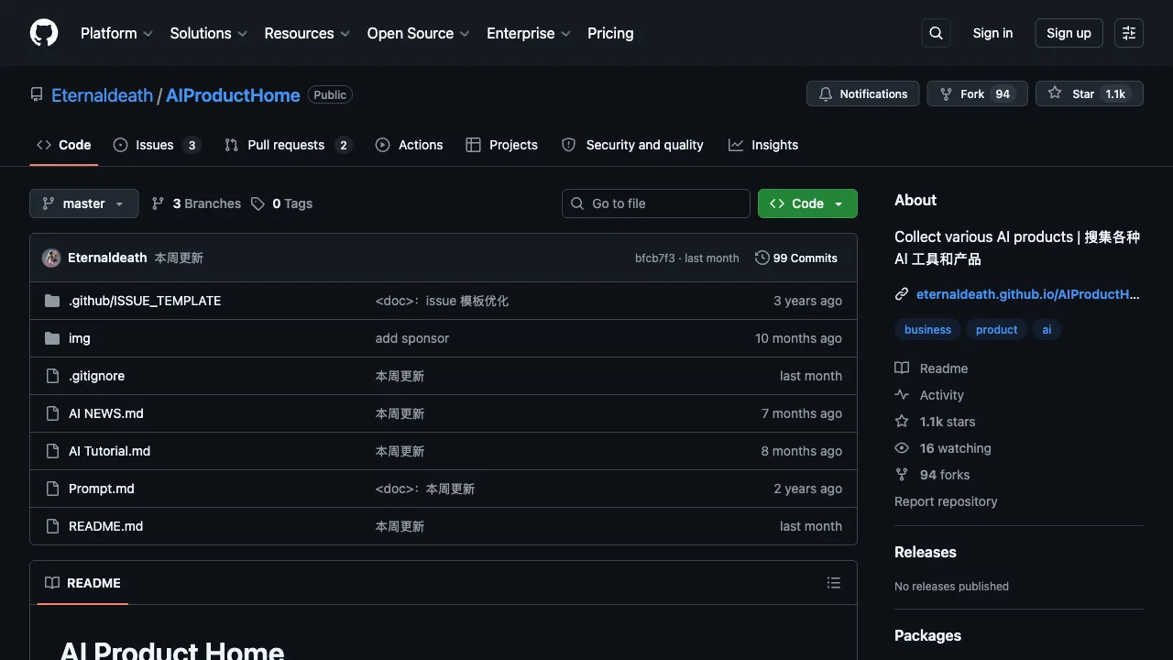Click the book icon in README tab
Image resolution: width=1173 pixels, height=660 pixels.
click(x=52, y=583)
